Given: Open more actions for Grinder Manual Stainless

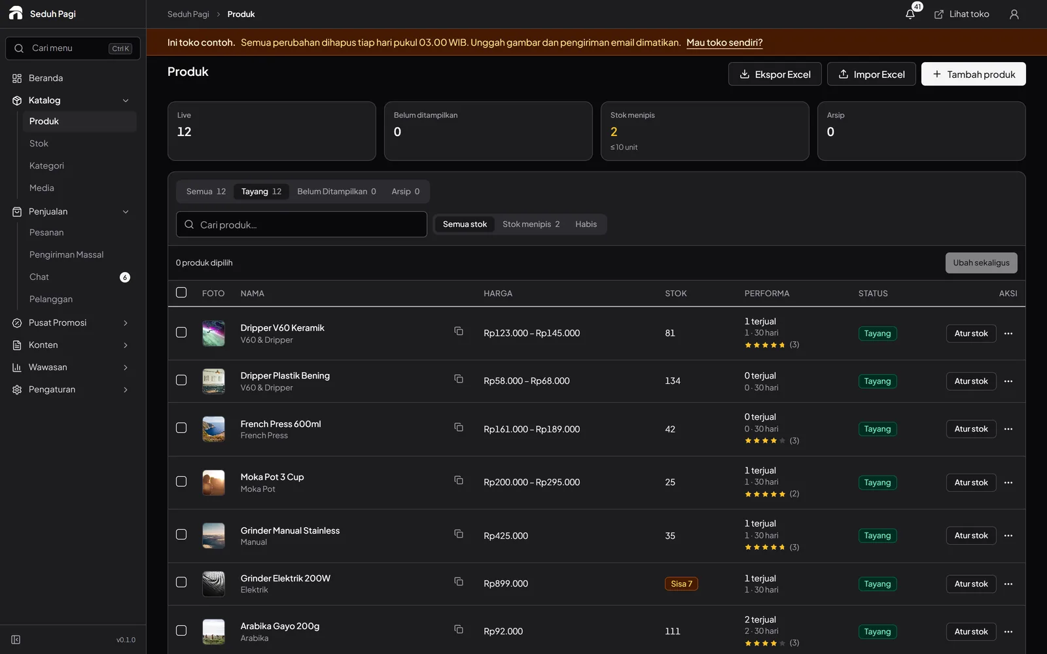Looking at the screenshot, I should click(x=1008, y=536).
